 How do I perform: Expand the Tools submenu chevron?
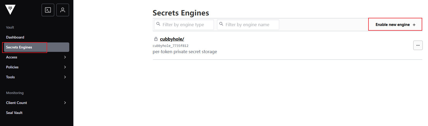pyautogui.click(x=65, y=77)
